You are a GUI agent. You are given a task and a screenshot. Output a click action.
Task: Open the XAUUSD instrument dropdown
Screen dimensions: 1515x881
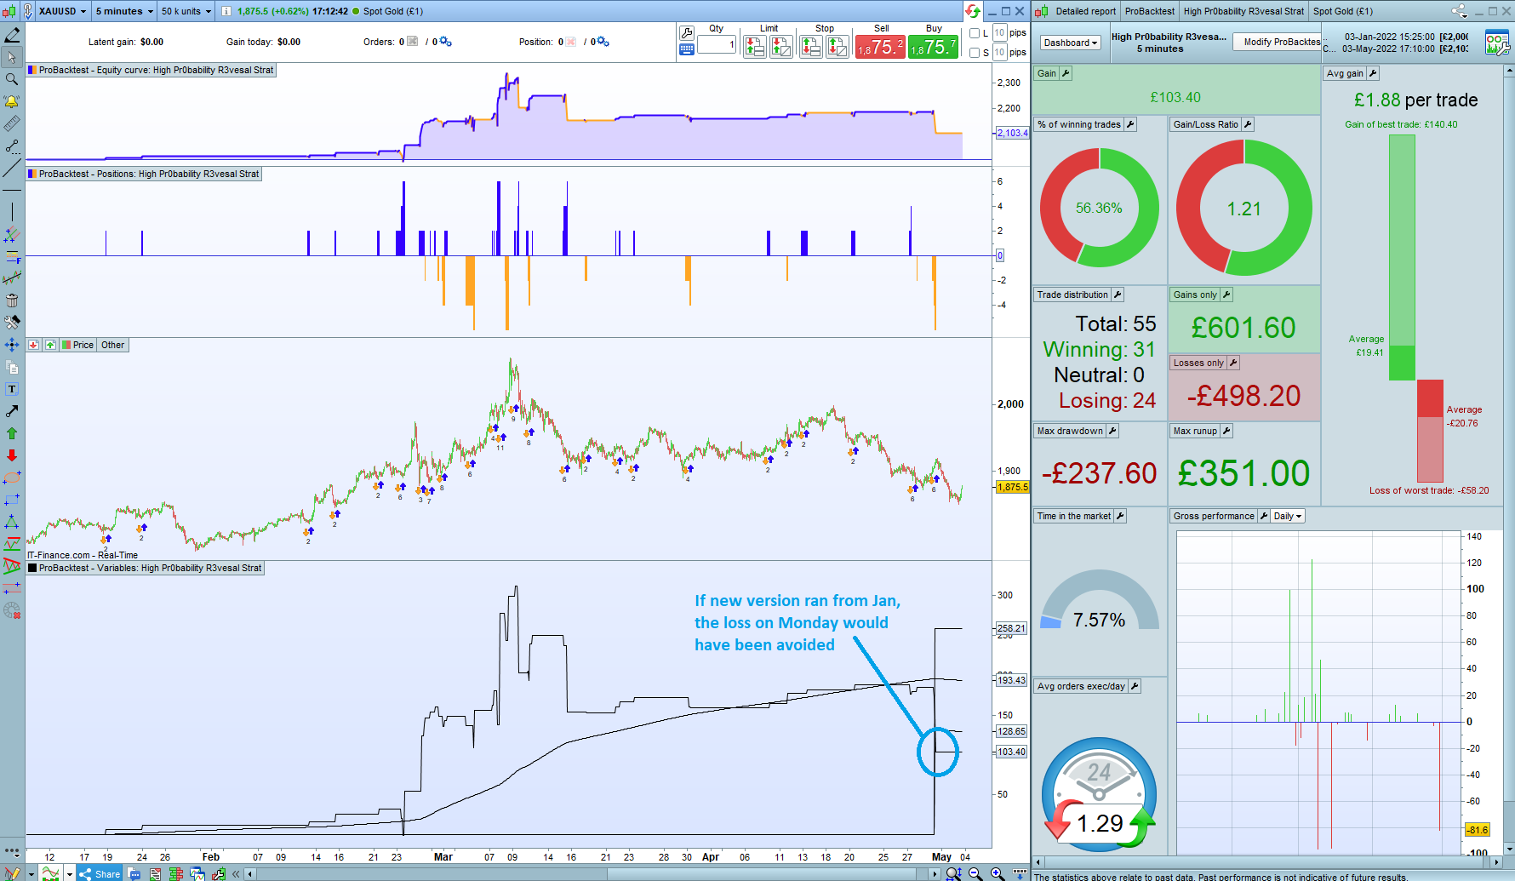62,11
